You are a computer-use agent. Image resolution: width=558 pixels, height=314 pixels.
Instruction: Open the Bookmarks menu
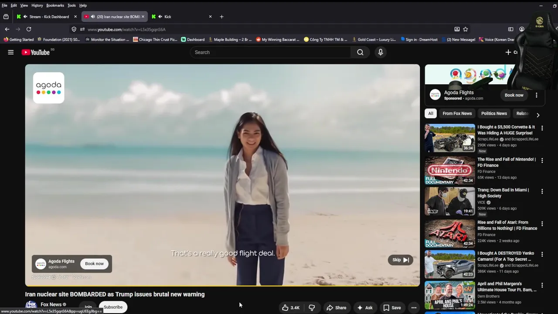[x=55, y=5]
